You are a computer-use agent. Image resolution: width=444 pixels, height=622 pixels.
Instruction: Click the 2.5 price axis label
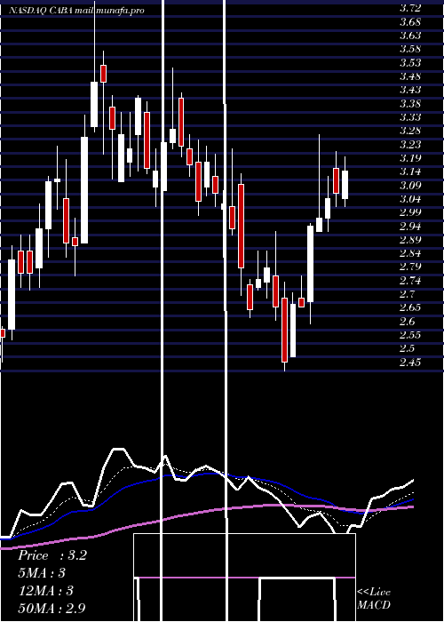pos(407,348)
